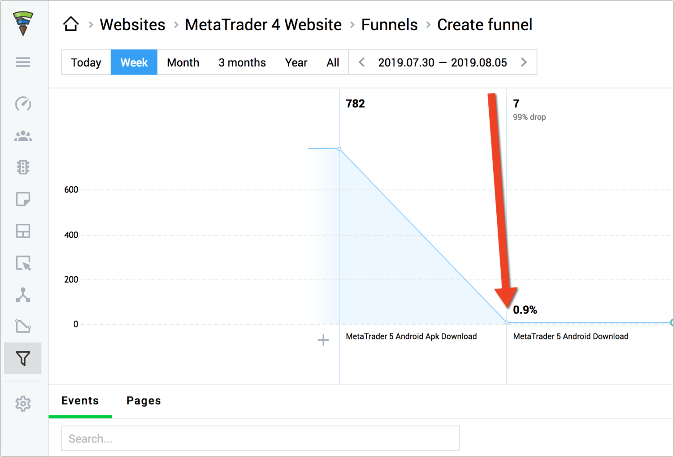The image size is (674, 457).
Task: Open previous date range with left chevron
Action: point(361,62)
